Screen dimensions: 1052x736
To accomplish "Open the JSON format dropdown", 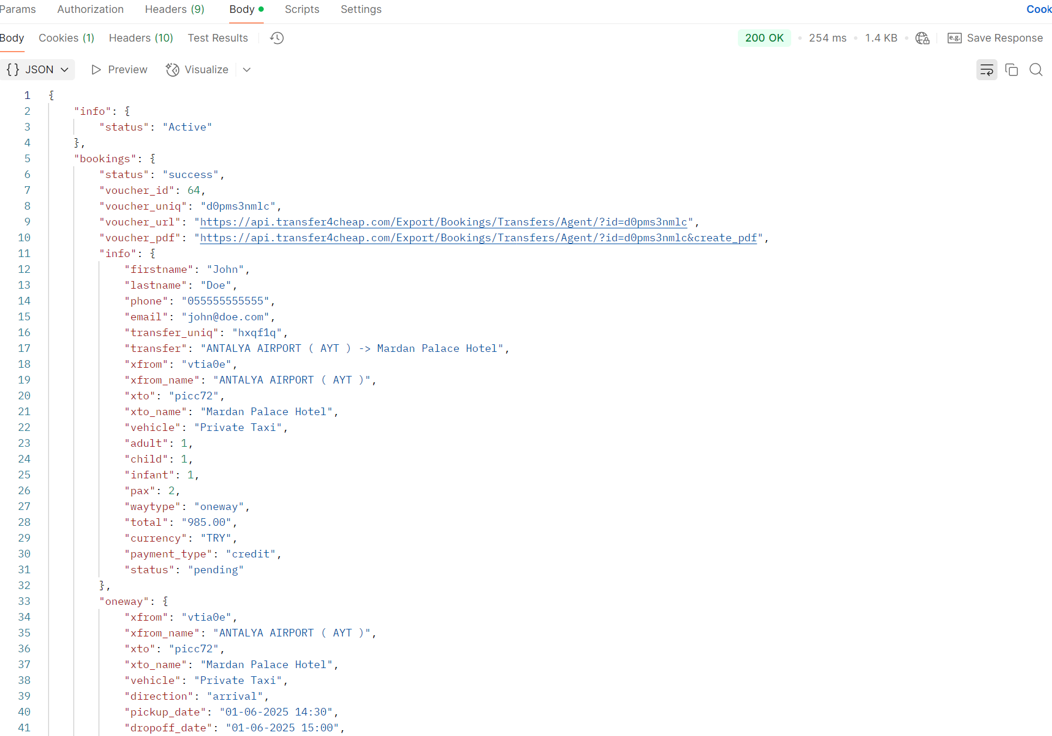I will click(38, 70).
